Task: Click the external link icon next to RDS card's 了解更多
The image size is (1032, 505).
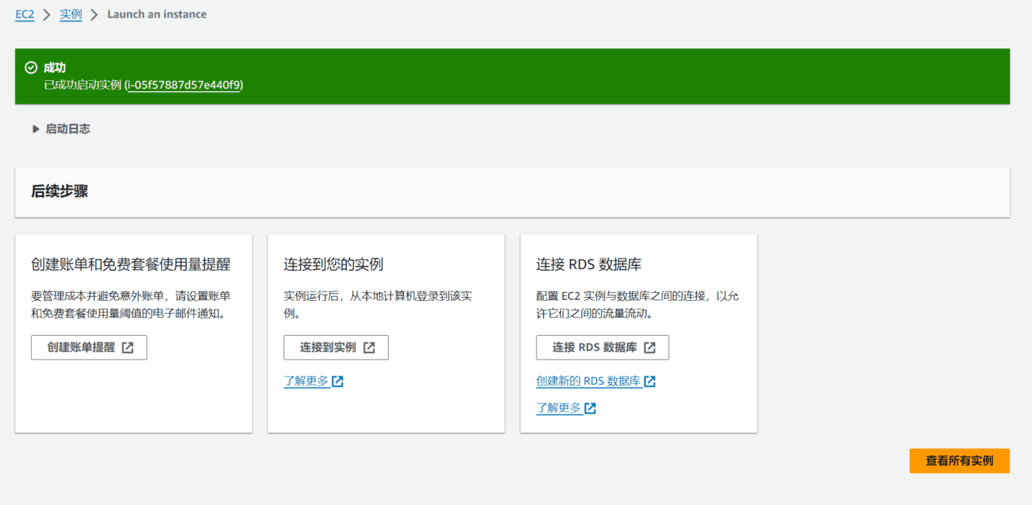Action: click(x=589, y=408)
